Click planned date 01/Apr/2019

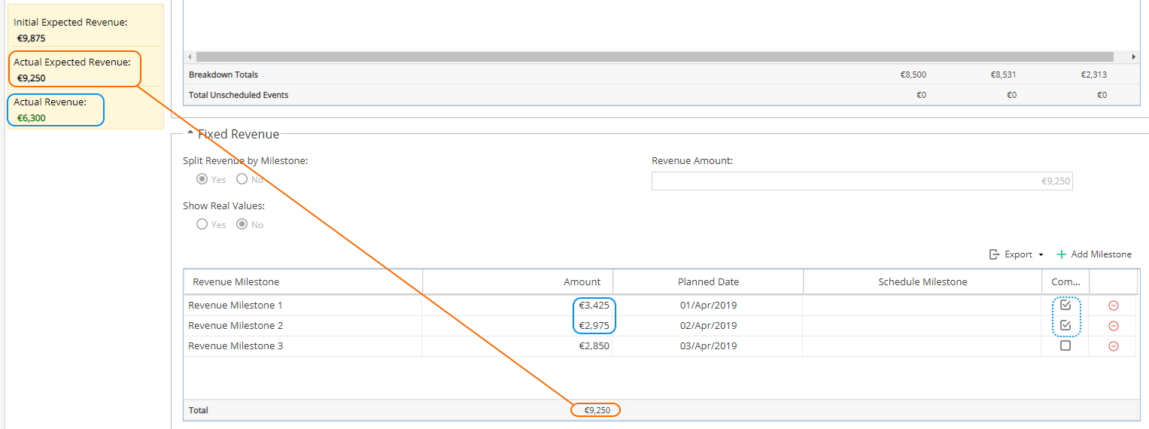(x=708, y=306)
